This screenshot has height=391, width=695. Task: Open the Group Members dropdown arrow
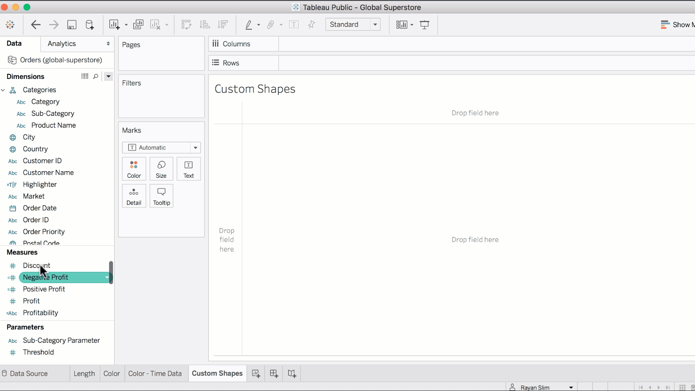pos(281,25)
